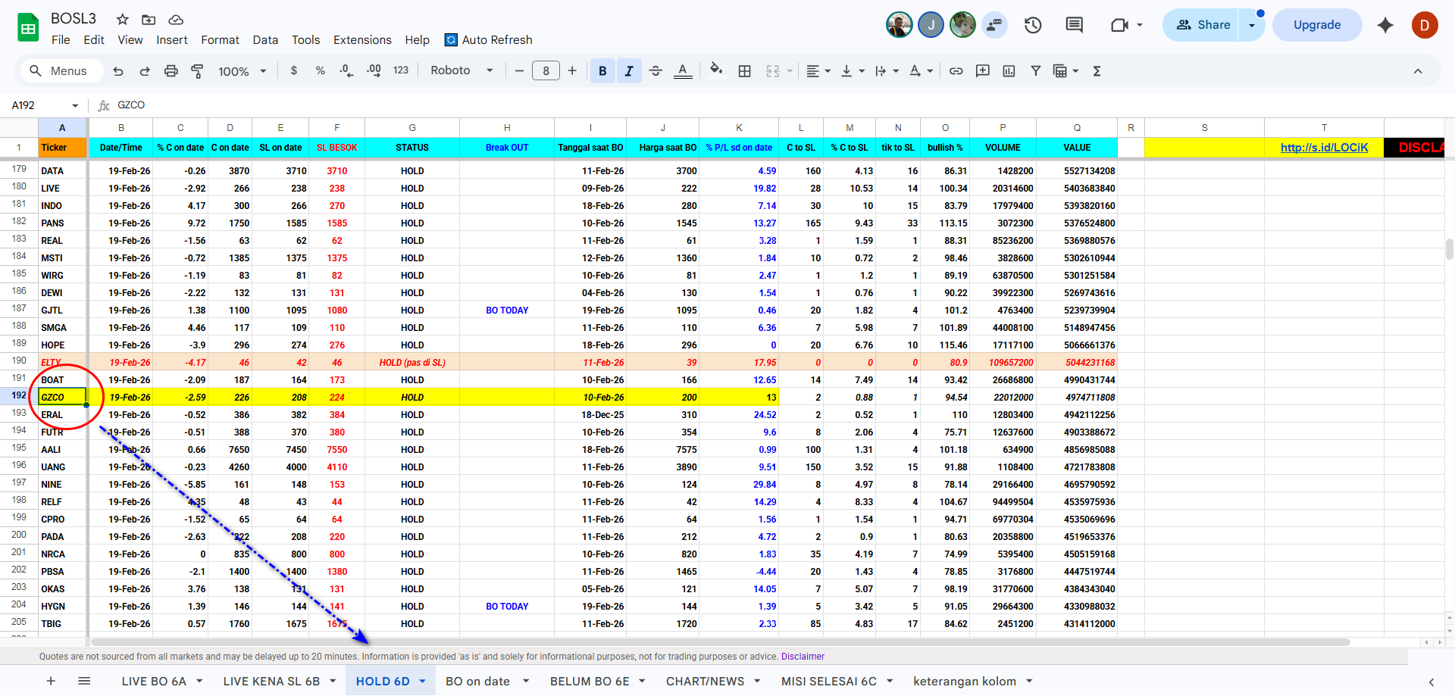Image resolution: width=1455 pixels, height=696 pixels.
Task: Click the undo icon in toolbar
Action: click(x=118, y=71)
